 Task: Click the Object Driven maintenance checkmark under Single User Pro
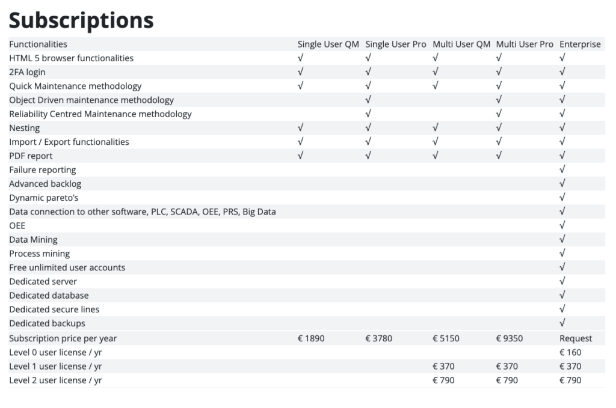pos(368,100)
